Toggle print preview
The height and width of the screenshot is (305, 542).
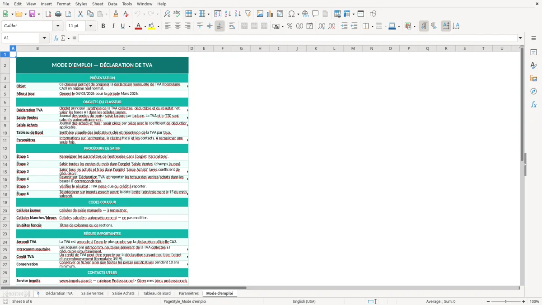coord(68,14)
